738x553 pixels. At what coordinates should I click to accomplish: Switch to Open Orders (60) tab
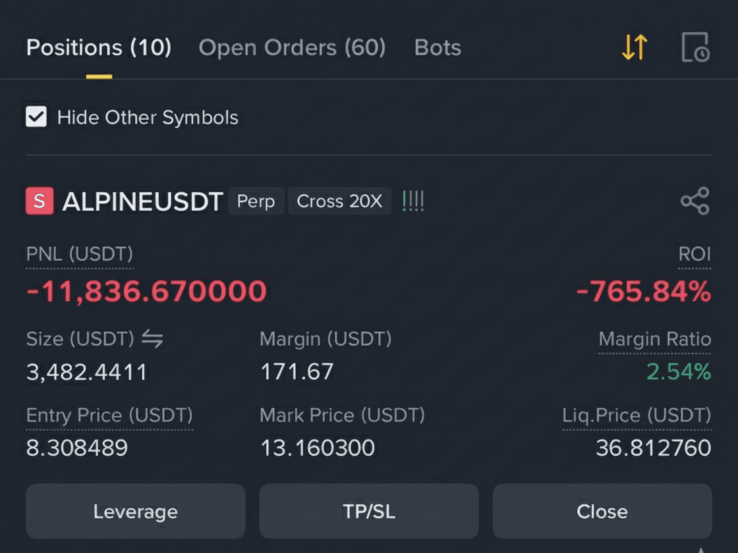coord(292,47)
